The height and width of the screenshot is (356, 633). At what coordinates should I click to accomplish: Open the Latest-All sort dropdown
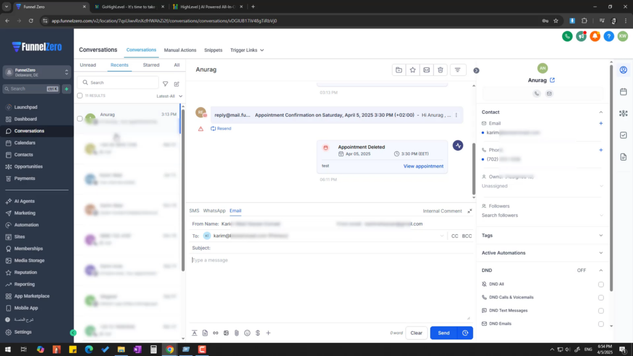[169, 96]
